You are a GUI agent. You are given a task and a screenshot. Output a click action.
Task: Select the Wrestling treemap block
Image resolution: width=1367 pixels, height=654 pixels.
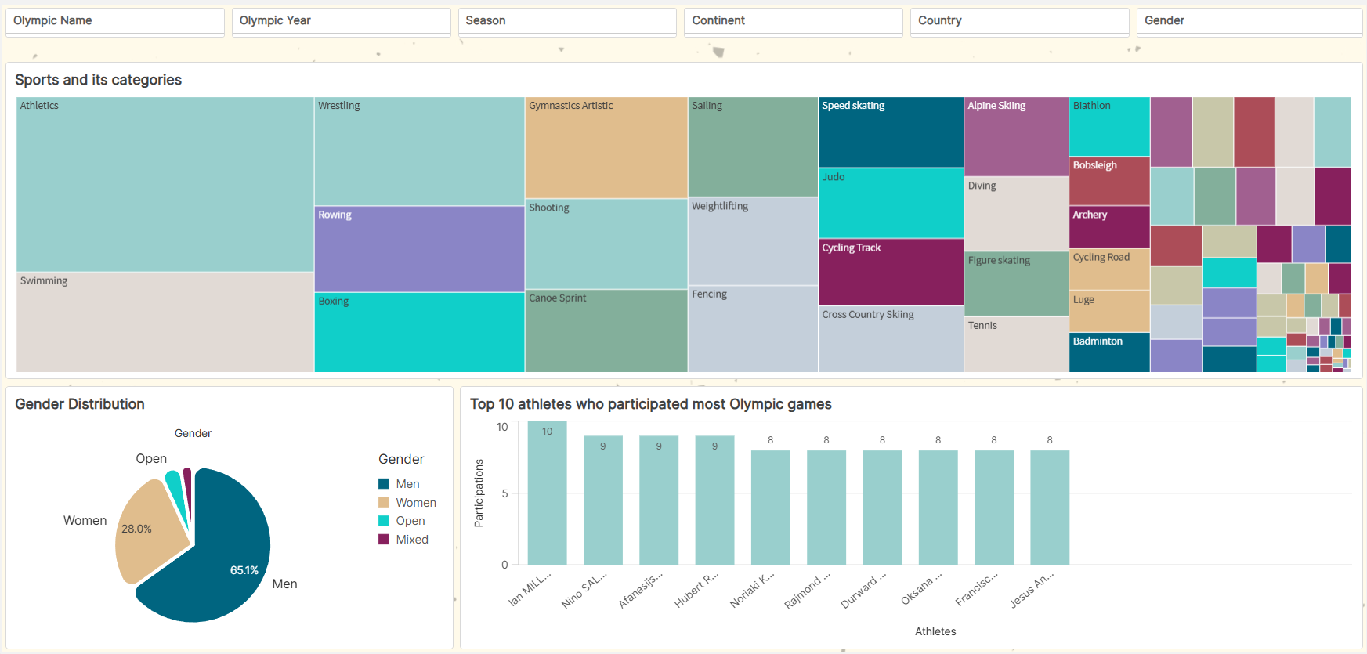[x=419, y=151]
